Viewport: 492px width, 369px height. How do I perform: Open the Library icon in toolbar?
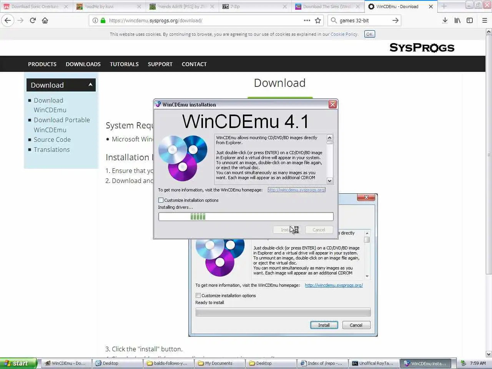pyautogui.click(x=457, y=20)
